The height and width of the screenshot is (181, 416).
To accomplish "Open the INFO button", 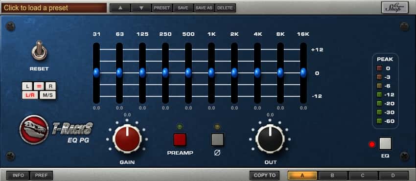I will point(18,175).
